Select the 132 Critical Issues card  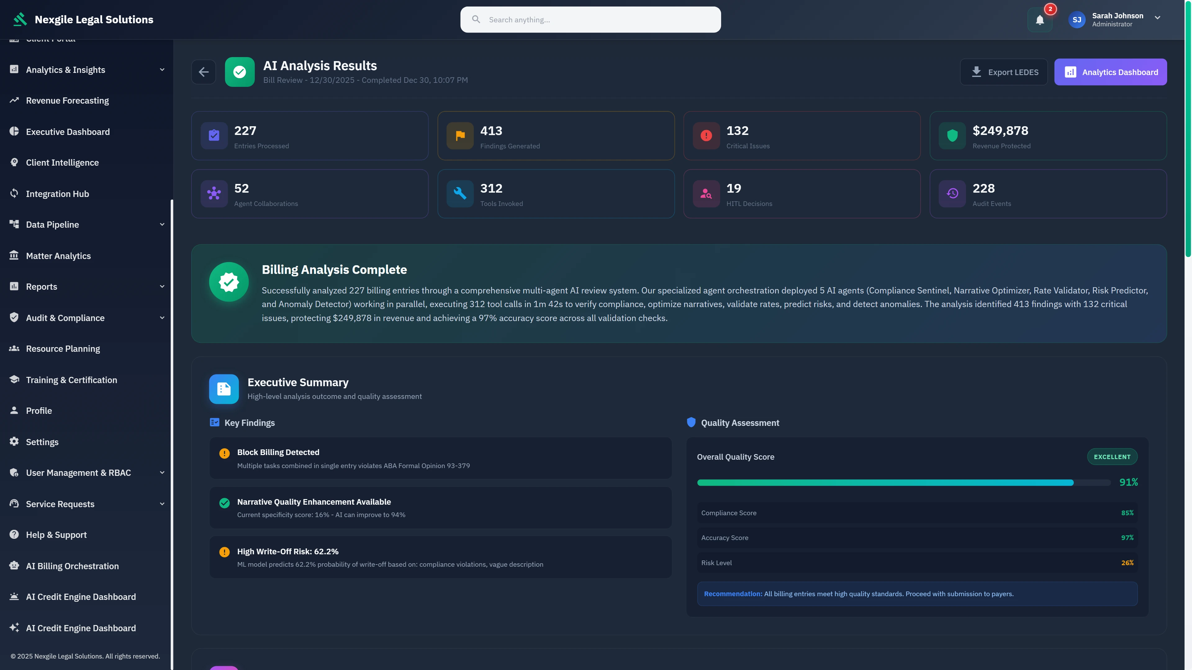[801, 136]
